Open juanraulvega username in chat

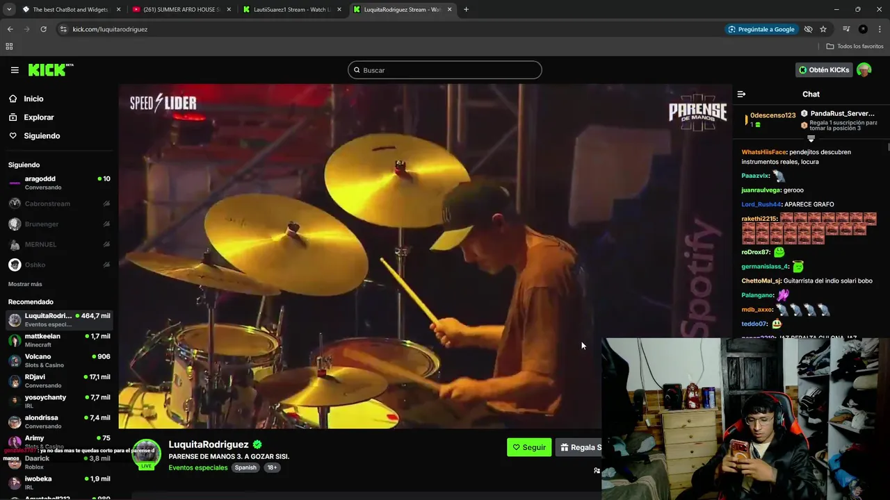(x=761, y=190)
